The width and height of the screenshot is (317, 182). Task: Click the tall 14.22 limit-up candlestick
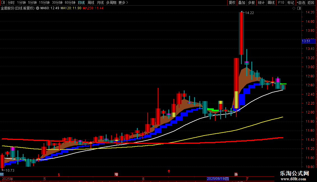(241, 33)
